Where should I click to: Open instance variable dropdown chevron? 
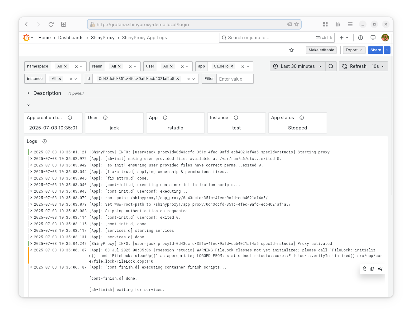point(76,79)
